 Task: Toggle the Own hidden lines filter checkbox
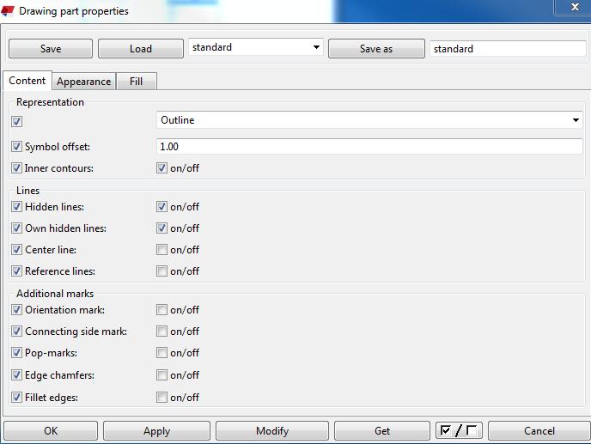tap(16, 228)
